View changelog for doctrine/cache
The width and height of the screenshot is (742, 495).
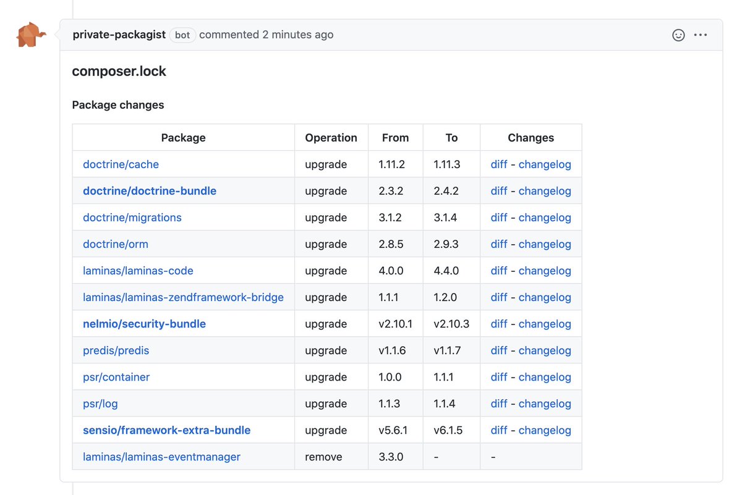(x=545, y=164)
